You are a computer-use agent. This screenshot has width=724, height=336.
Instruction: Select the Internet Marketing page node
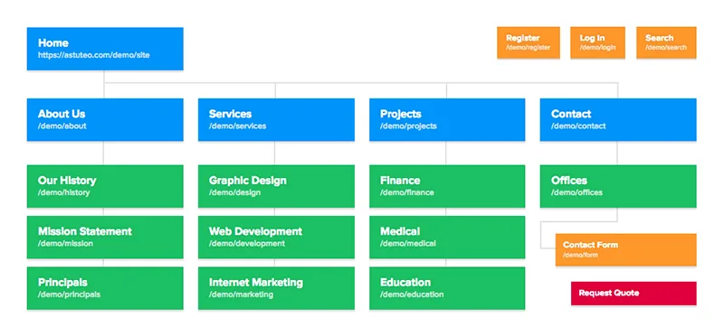click(x=276, y=288)
